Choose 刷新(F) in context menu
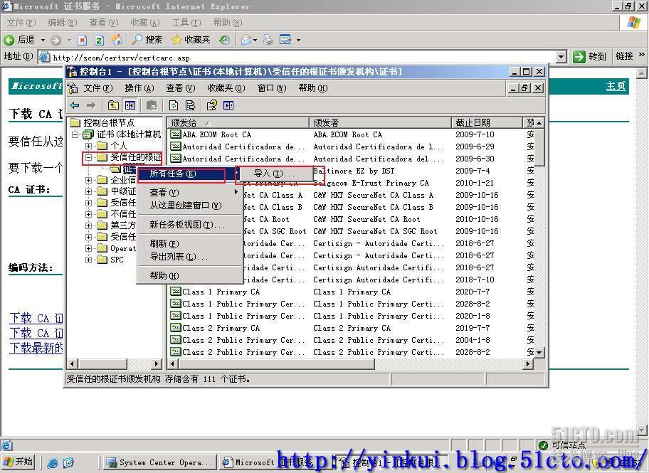 click(x=189, y=244)
